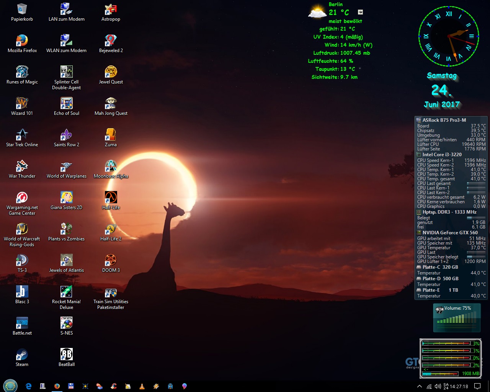
Task: Open the Action Center notifications icon
Action: 477,386
